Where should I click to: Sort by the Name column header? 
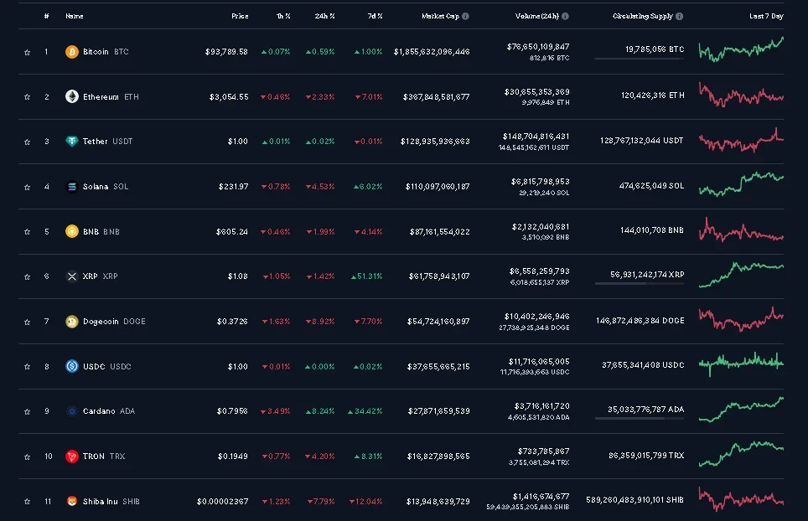click(x=75, y=16)
